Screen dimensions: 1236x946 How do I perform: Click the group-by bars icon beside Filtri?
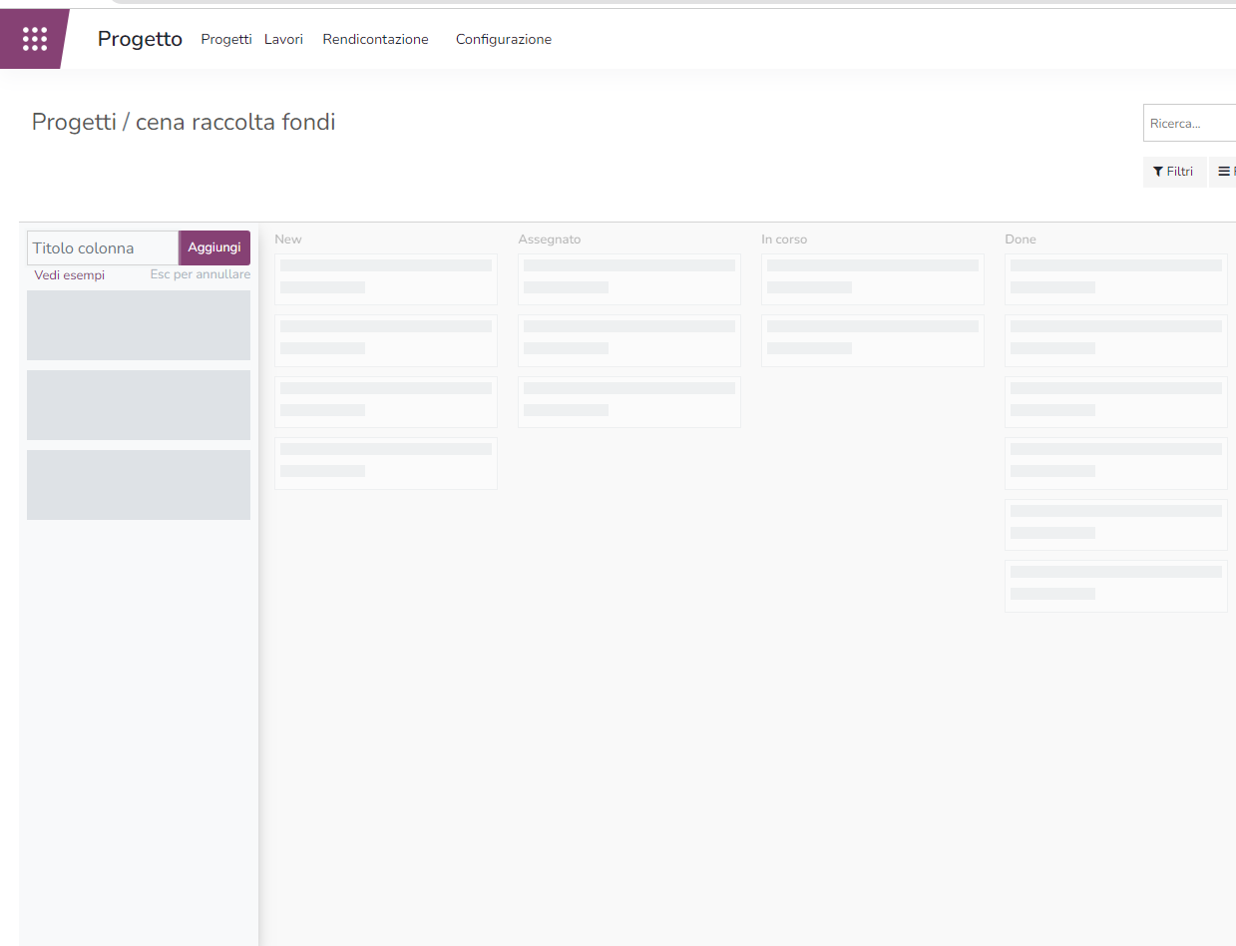click(1224, 172)
